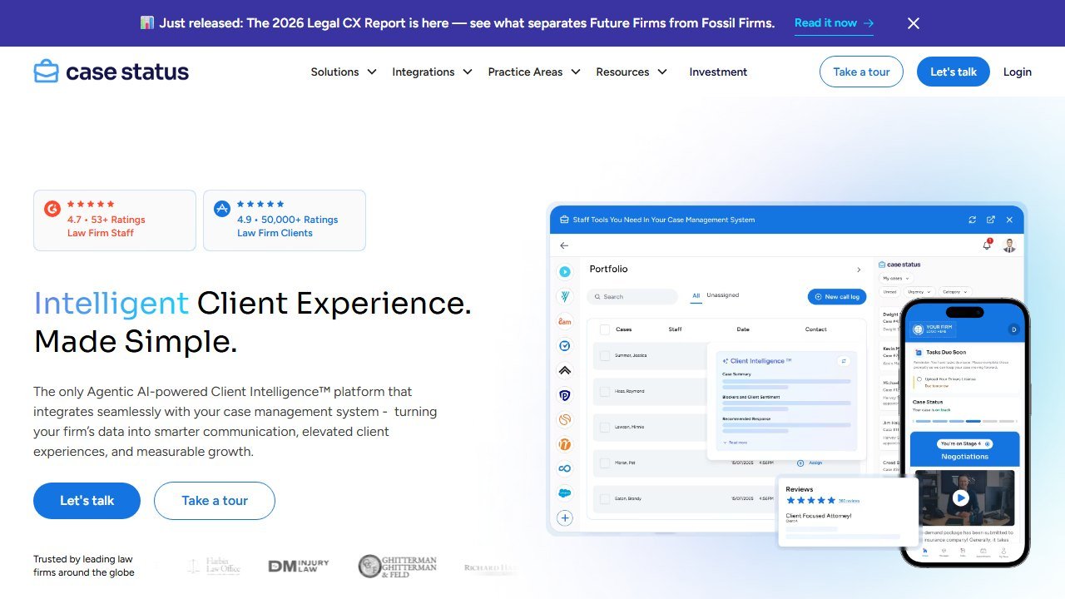
Task: Dismiss the 2026 Legal CX Report banner
Action: [x=914, y=23]
